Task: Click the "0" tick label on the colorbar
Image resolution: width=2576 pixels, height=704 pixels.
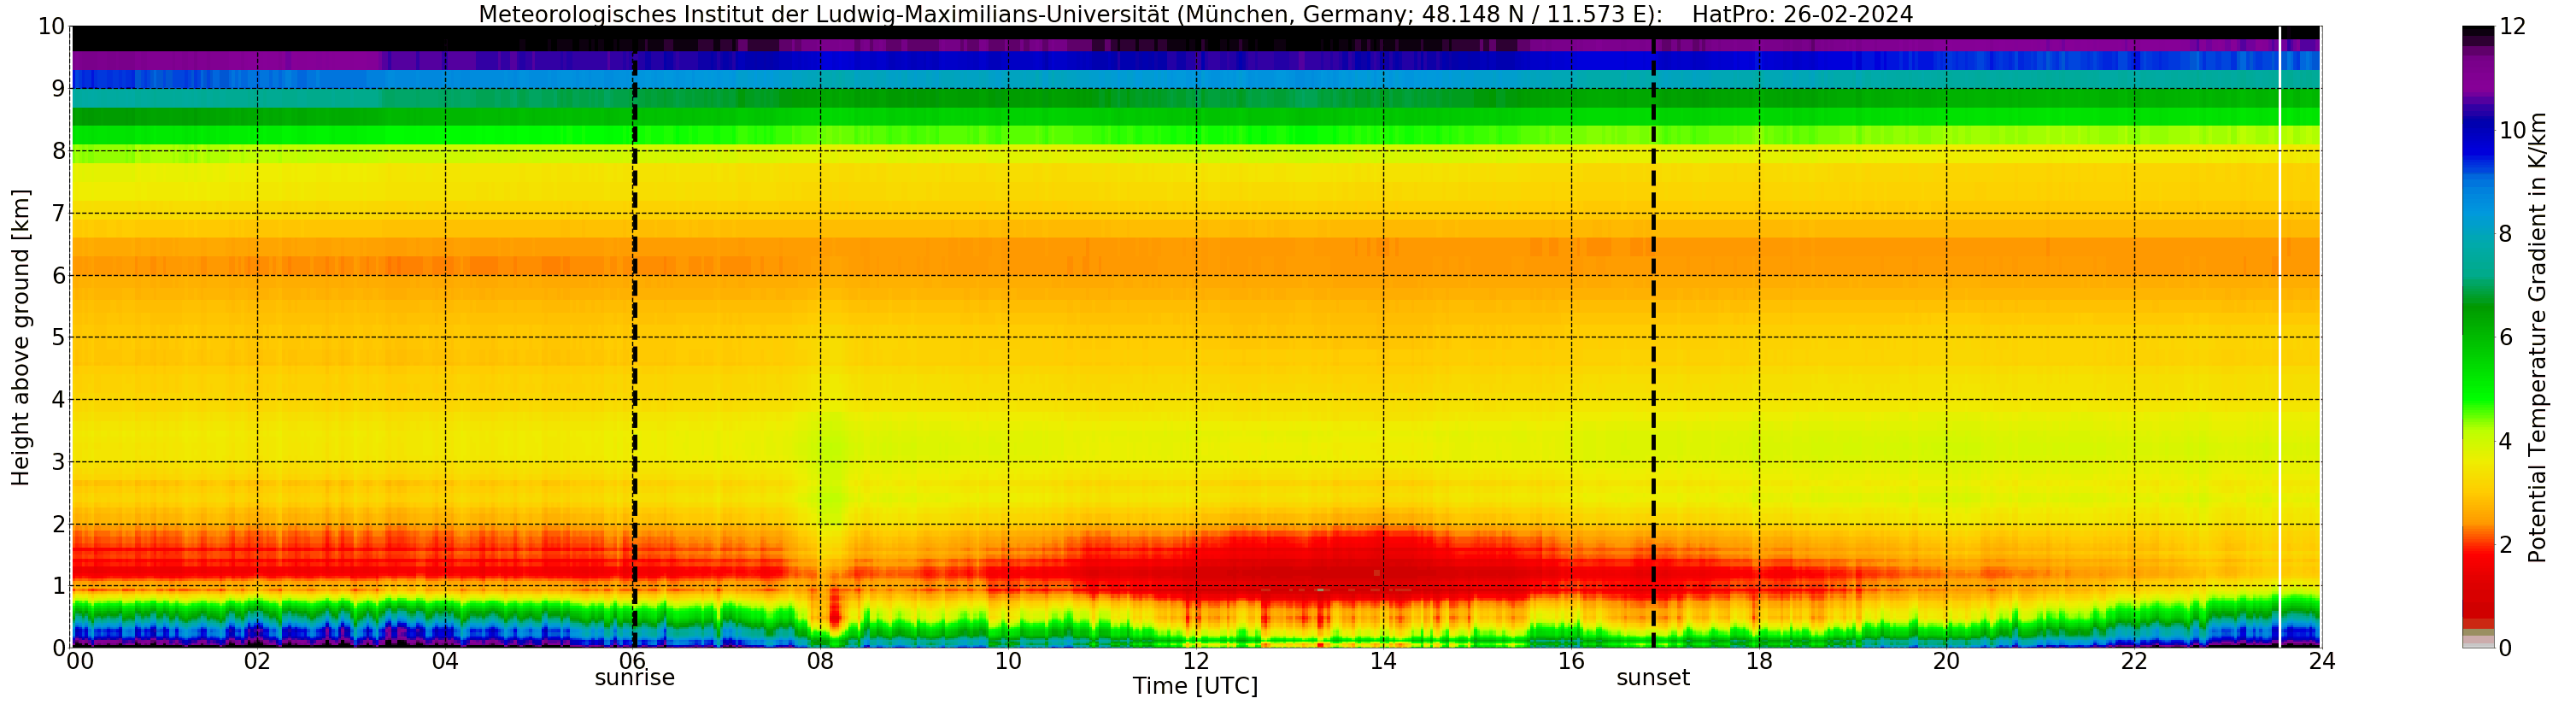Action: tap(2505, 648)
